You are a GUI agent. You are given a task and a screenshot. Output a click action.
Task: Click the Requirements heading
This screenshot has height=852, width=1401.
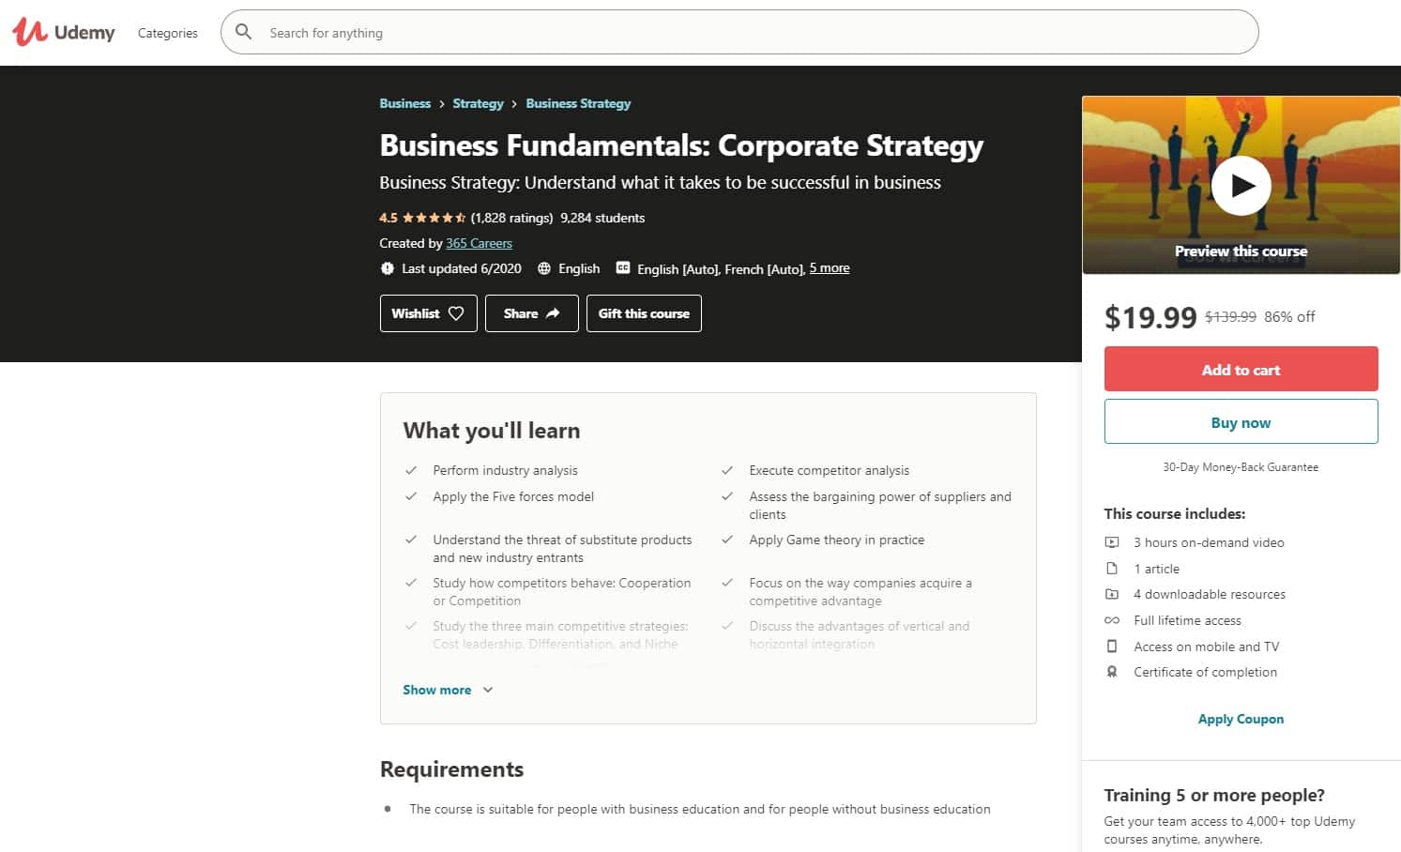coord(451,769)
